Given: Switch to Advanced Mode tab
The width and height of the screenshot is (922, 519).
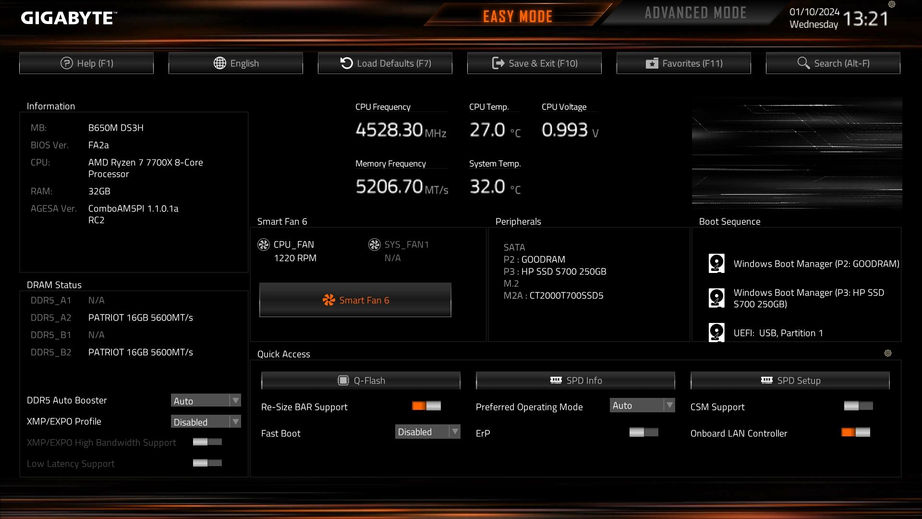Looking at the screenshot, I should tap(695, 13).
